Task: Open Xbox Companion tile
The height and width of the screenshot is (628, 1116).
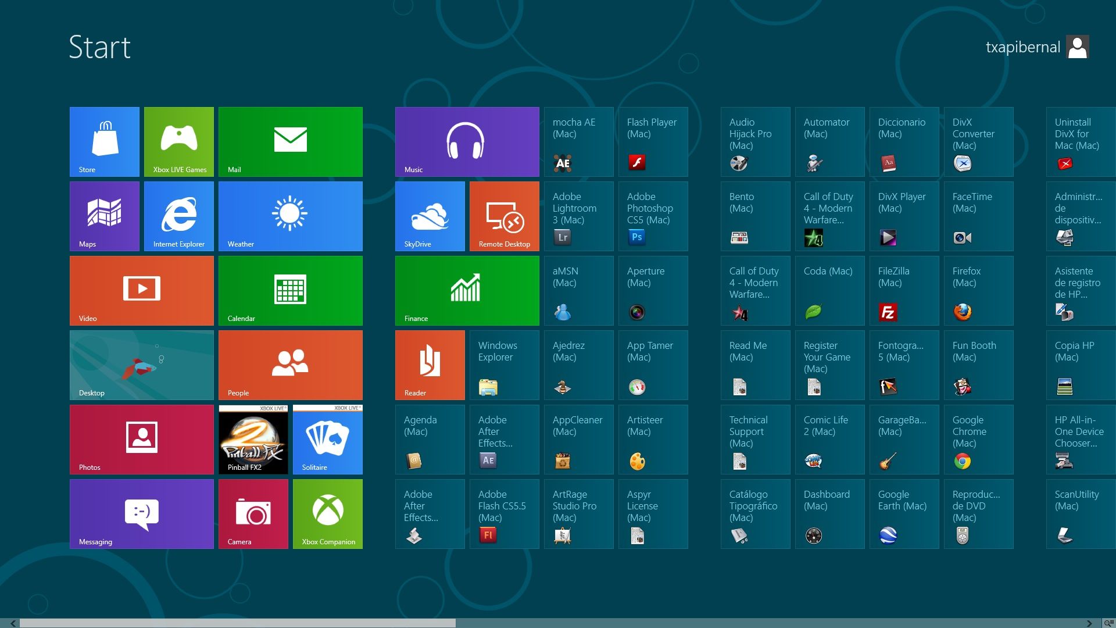Action: pos(328,513)
